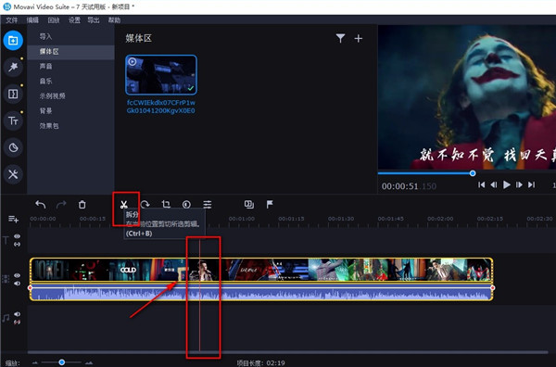Jump to the start of the preview

481,184
